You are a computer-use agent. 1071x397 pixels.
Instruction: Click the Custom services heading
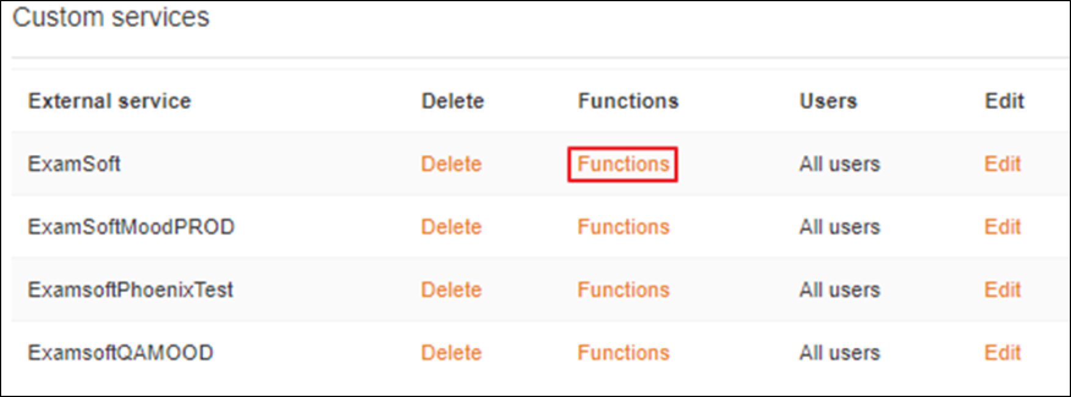click(x=111, y=16)
